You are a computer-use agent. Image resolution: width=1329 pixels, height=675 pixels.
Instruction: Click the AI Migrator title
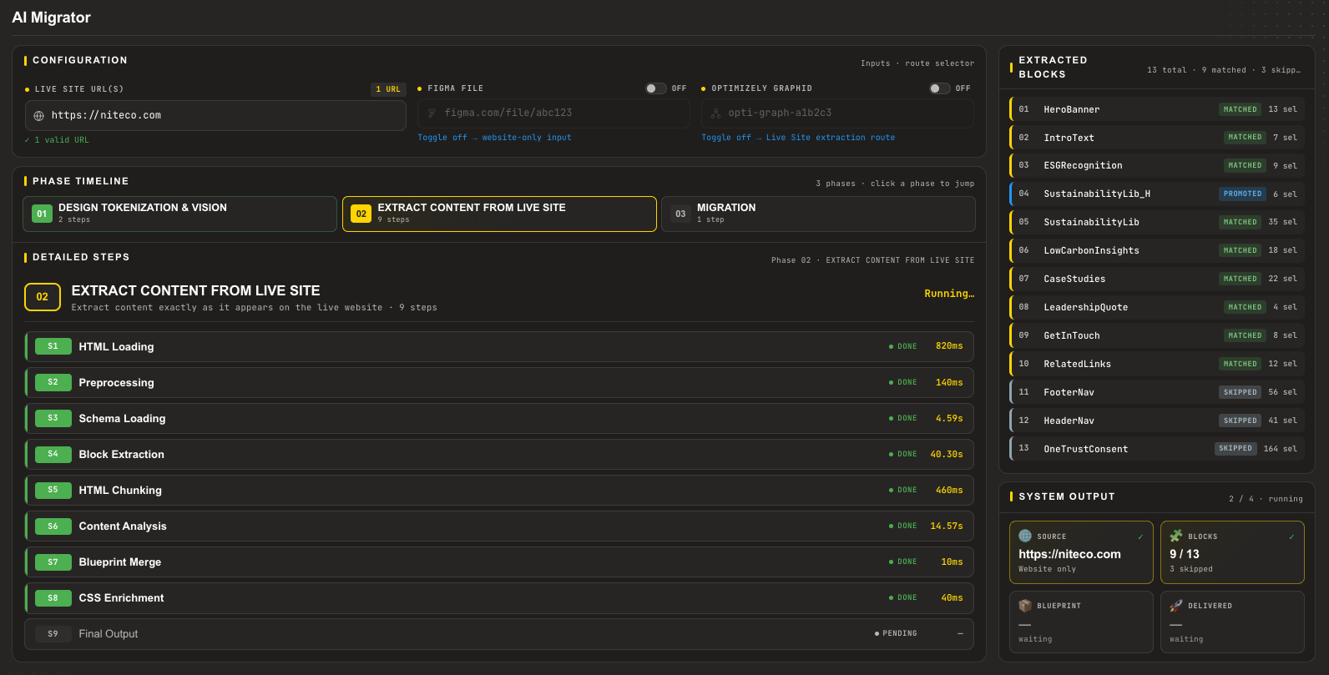point(51,18)
